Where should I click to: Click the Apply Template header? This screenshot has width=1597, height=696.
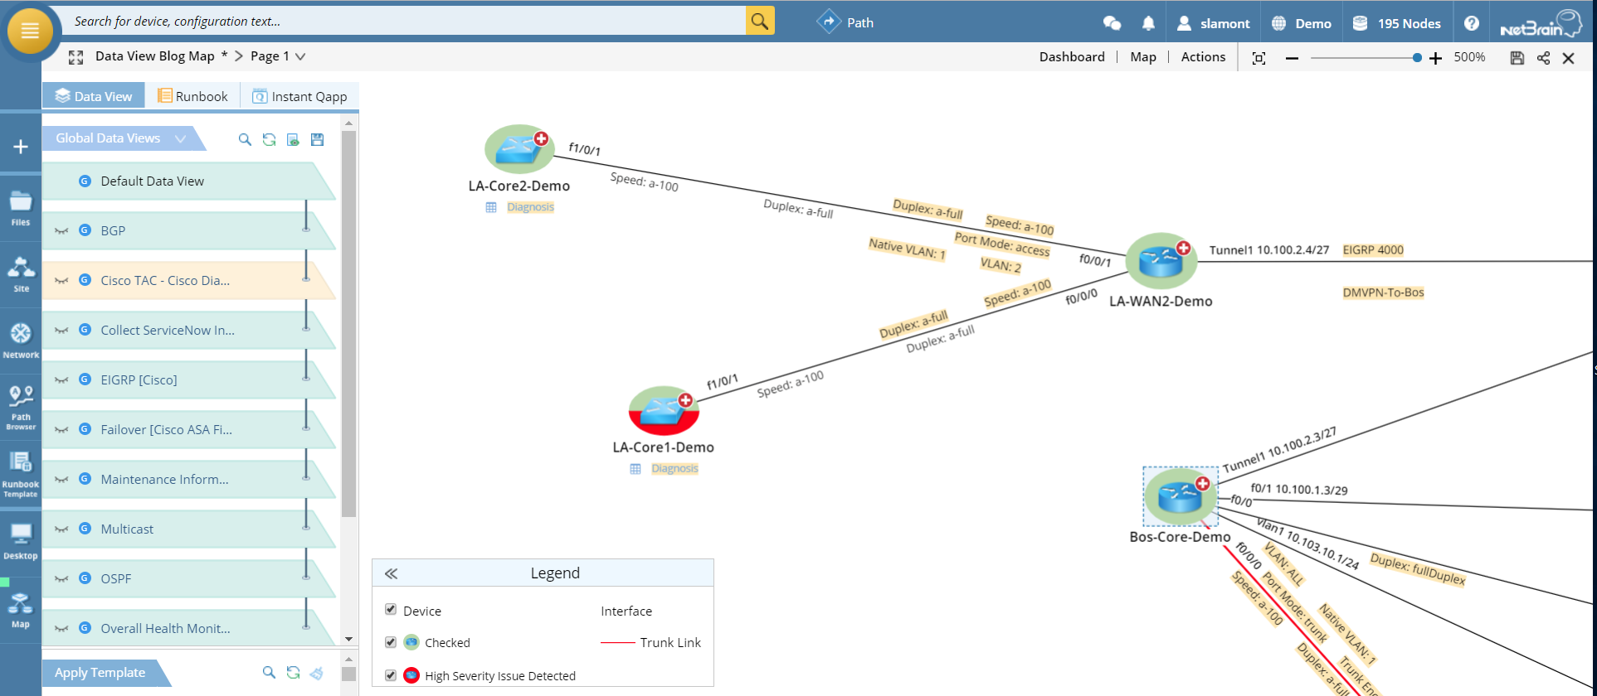[100, 673]
